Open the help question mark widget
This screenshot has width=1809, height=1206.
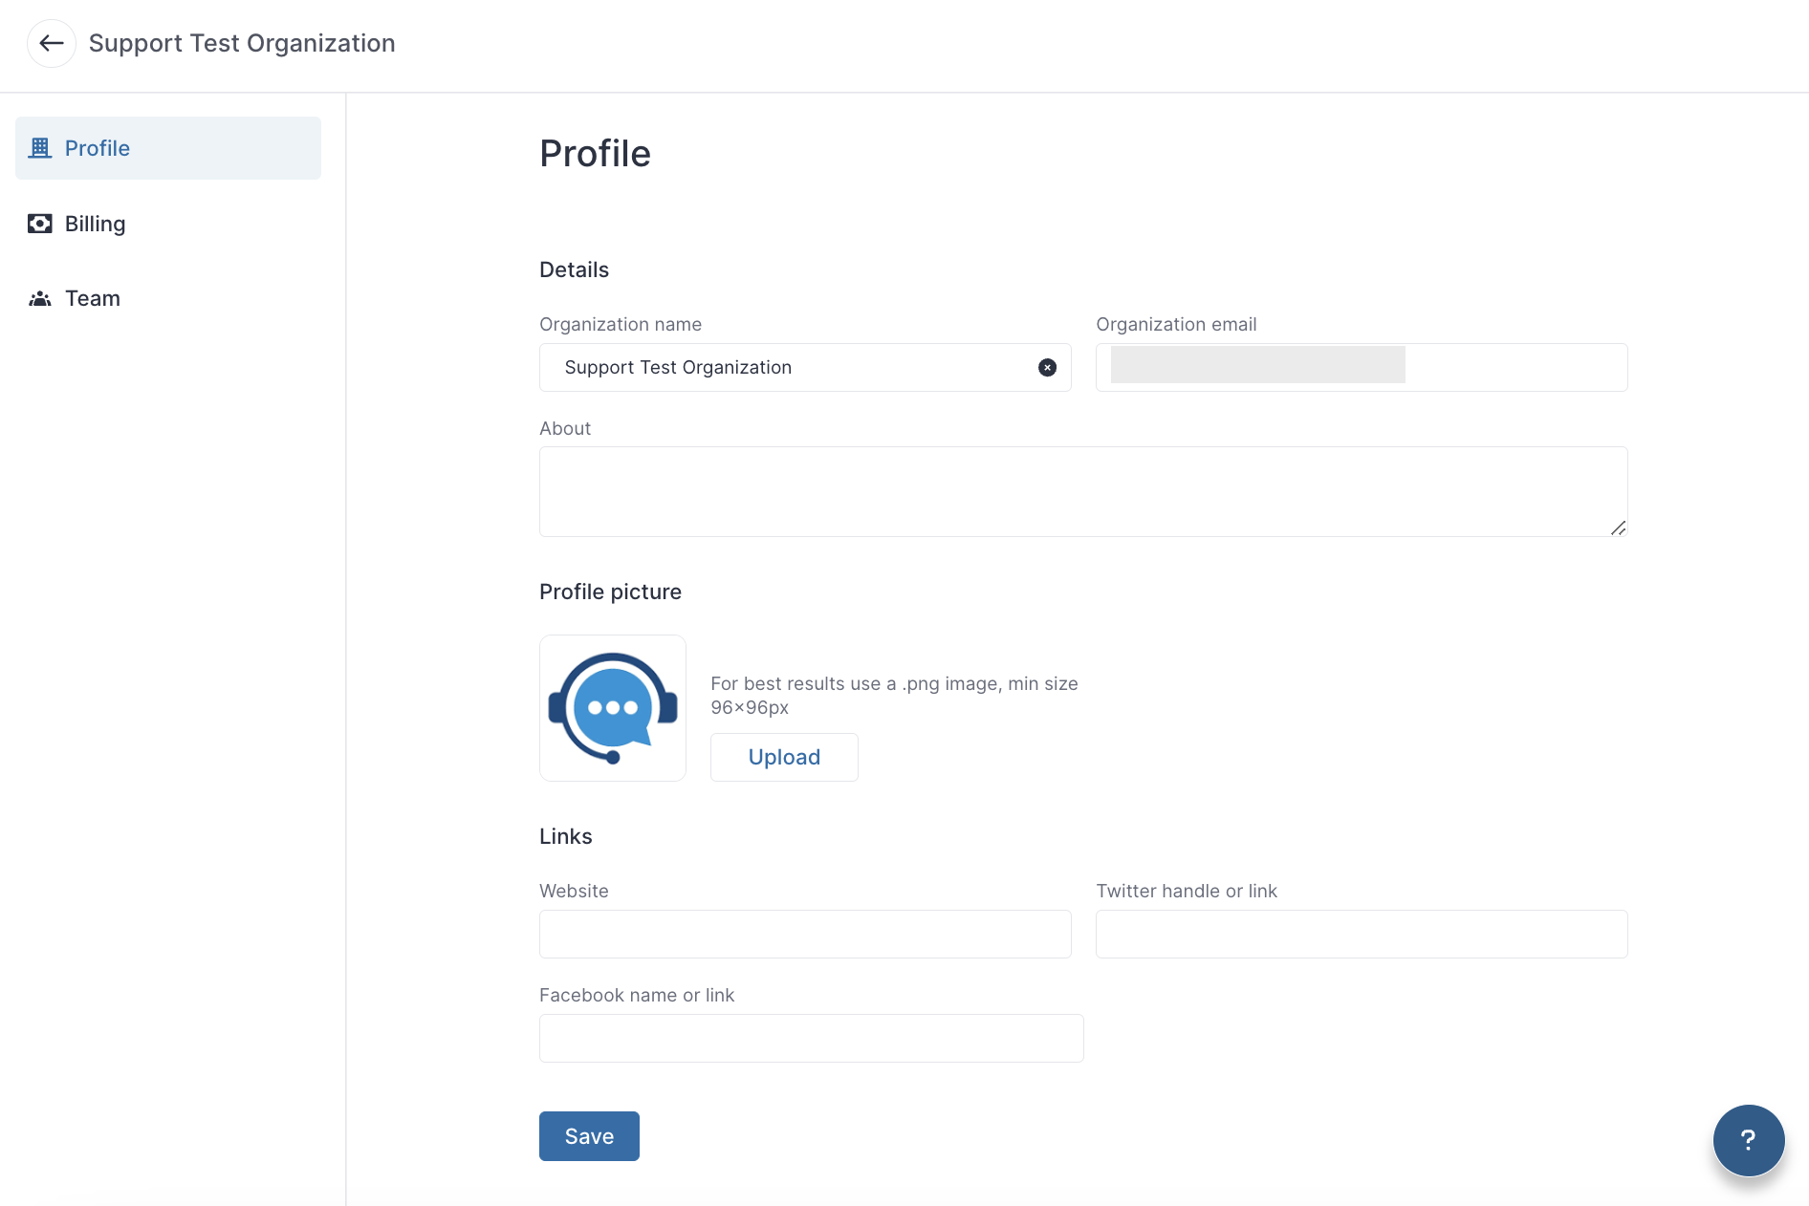click(1749, 1140)
